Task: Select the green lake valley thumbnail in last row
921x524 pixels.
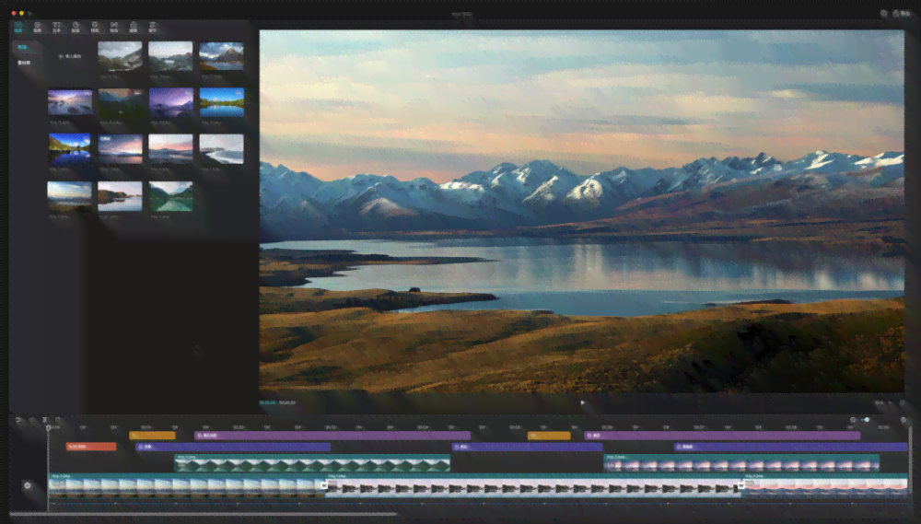Action: click(171, 196)
